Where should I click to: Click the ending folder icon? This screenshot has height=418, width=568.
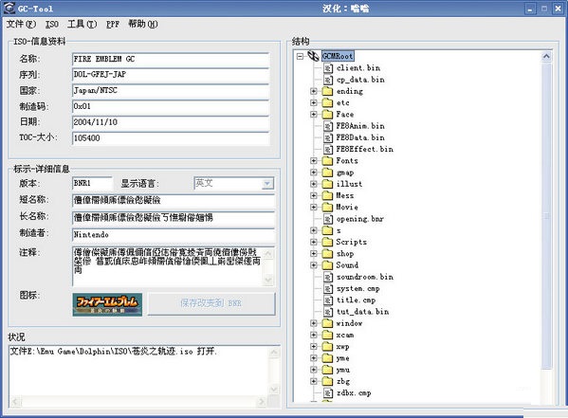pyautogui.click(x=327, y=91)
